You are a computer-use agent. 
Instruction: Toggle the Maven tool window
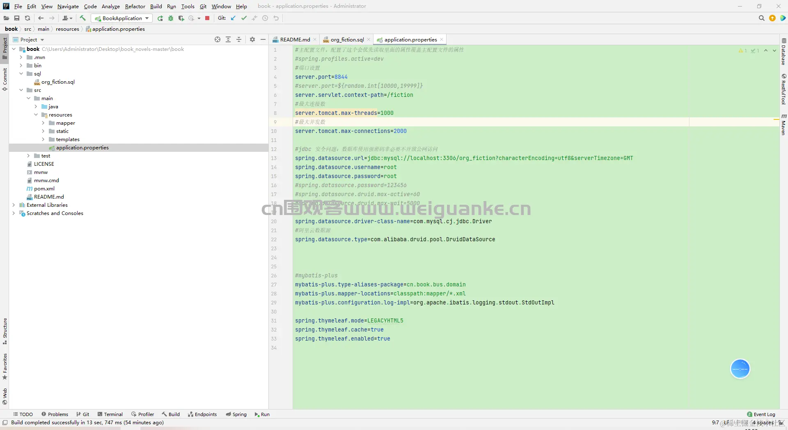[x=783, y=124]
